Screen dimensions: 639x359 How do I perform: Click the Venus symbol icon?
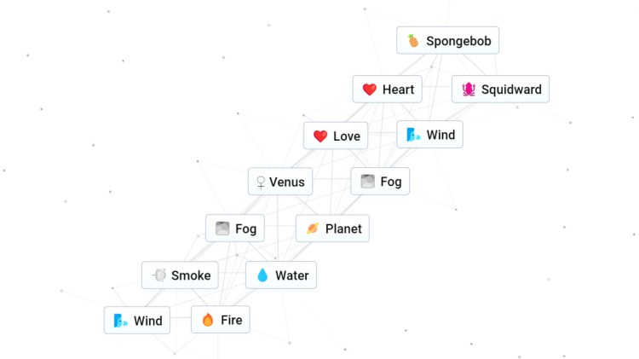tap(260, 182)
